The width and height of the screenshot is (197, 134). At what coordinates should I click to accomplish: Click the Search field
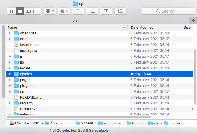tap(168, 11)
